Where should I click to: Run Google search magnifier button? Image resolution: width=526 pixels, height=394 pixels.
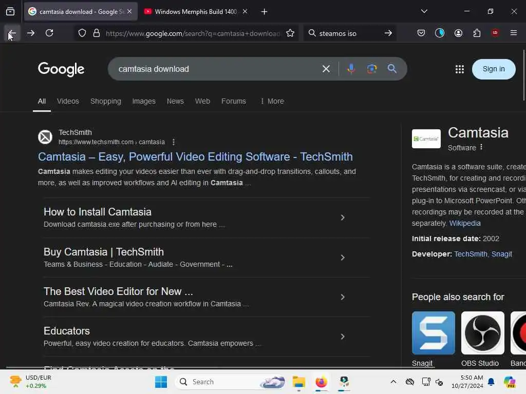[392, 69]
